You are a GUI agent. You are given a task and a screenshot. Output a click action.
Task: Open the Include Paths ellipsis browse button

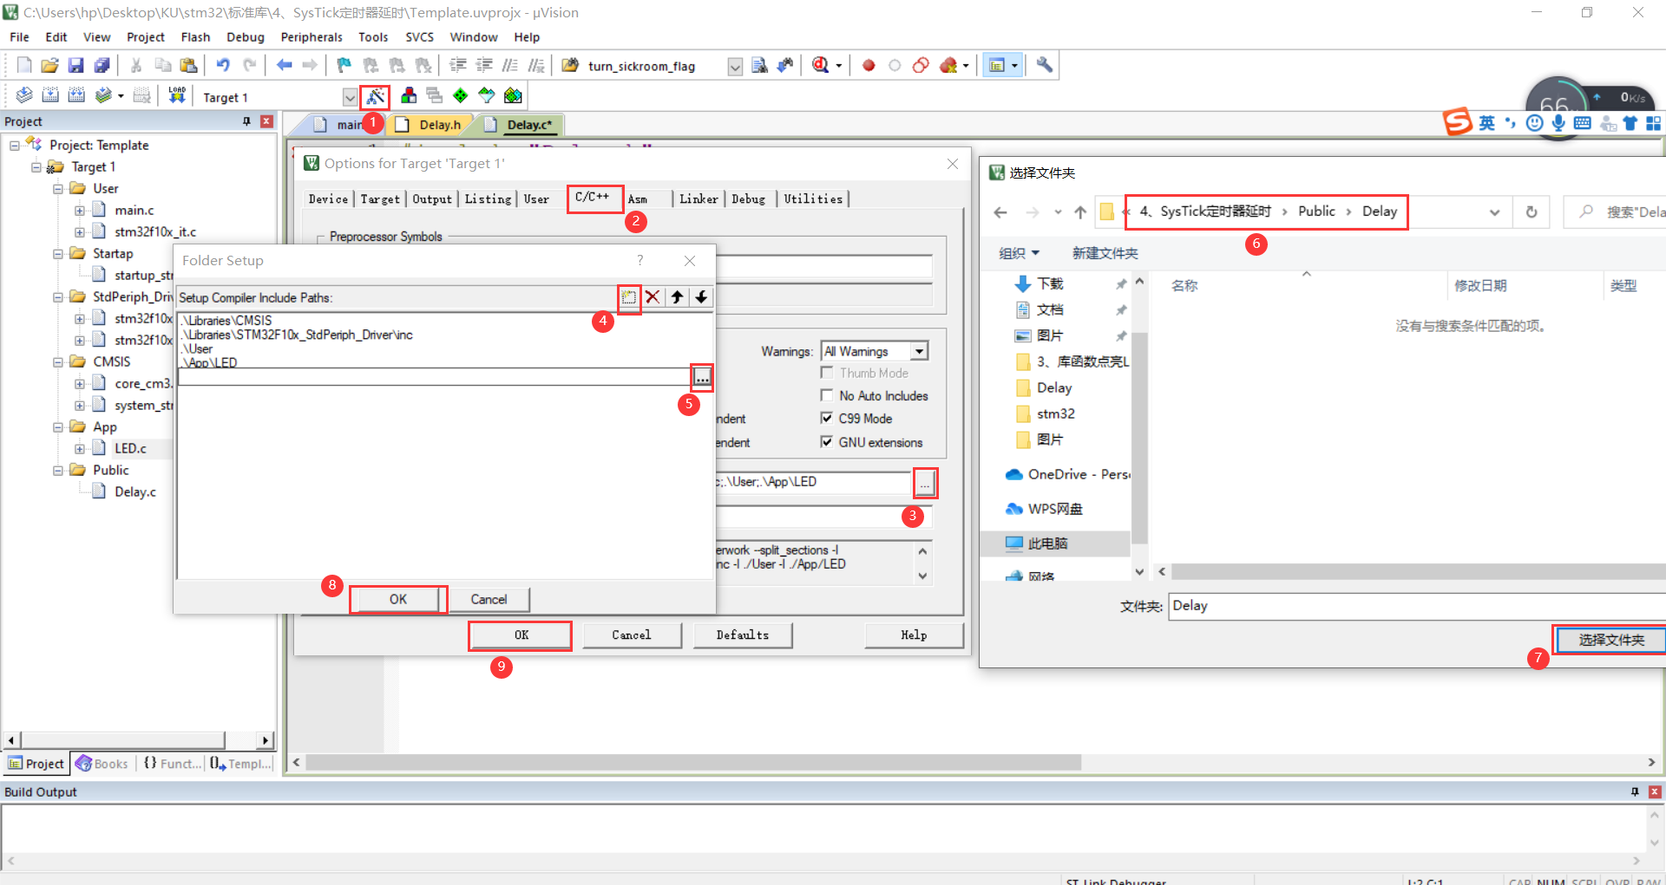[925, 483]
